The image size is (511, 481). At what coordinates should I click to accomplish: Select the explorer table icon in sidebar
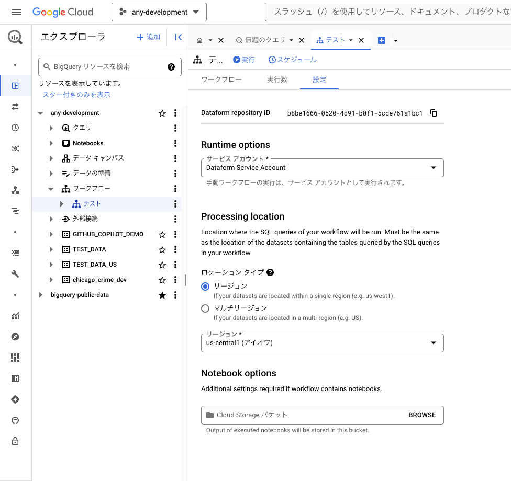pyautogui.click(x=15, y=86)
